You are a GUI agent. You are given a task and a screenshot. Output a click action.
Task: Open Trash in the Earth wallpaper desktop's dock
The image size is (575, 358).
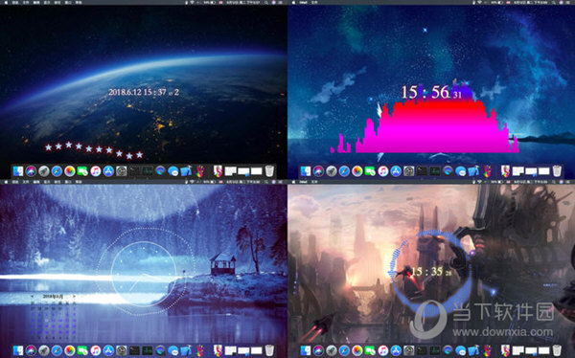269,171
